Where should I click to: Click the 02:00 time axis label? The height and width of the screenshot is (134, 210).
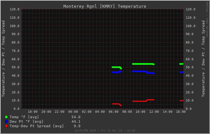pyautogui.click(x=87, y=112)
